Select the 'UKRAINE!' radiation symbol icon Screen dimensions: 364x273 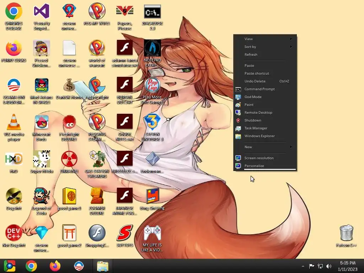[x=69, y=162]
